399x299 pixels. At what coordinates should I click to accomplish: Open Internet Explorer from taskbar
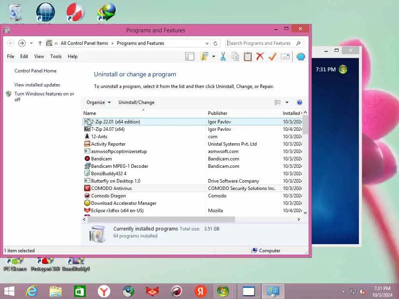[31, 291]
